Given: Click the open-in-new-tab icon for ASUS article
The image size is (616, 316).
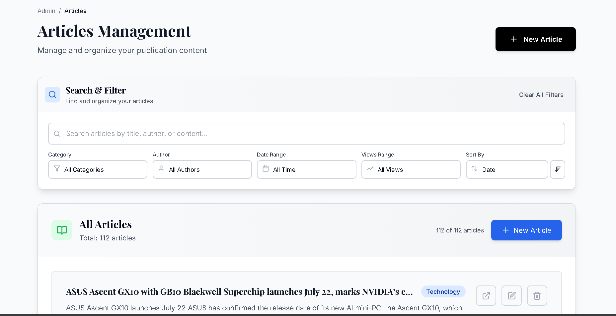Looking at the screenshot, I should [x=486, y=295].
